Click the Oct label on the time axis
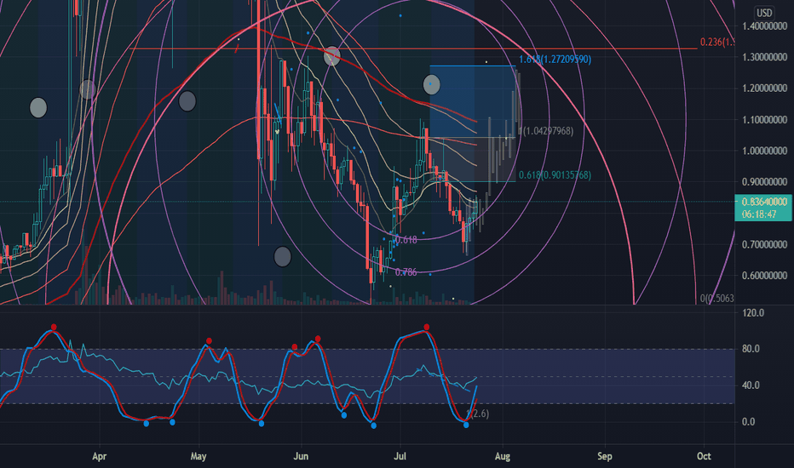The width and height of the screenshot is (794, 468). pyautogui.click(x=704, y=456)
